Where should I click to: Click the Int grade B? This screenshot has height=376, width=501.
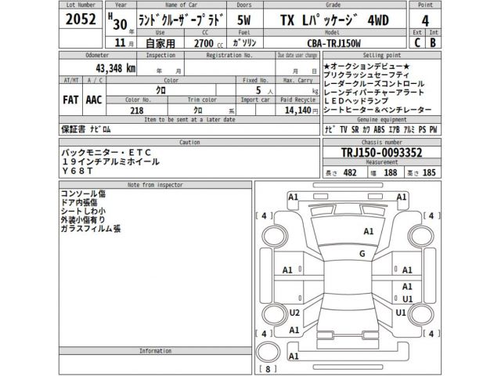click(x=433, y=42)
